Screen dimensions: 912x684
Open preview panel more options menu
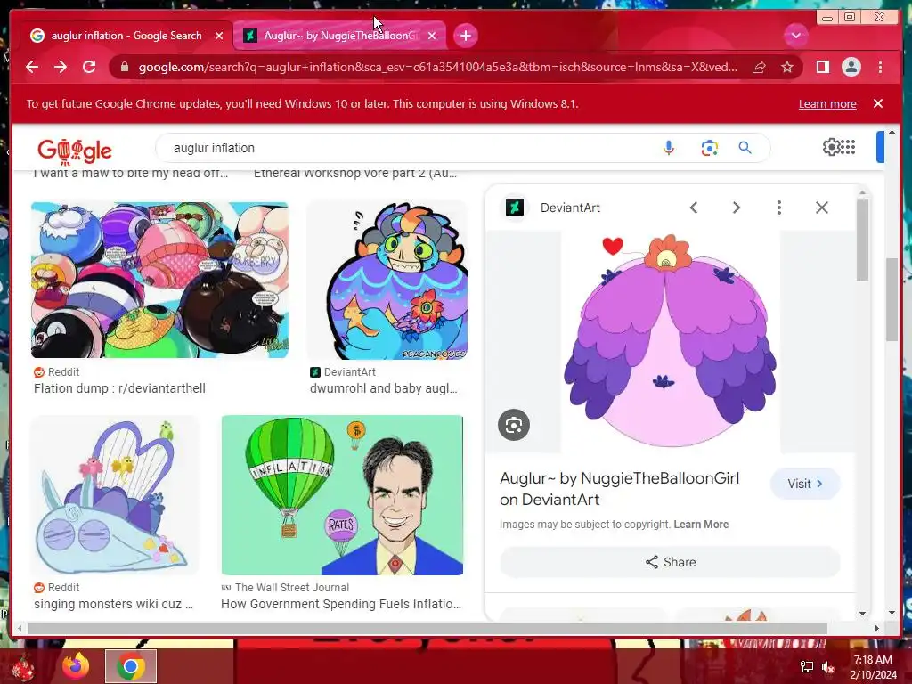778,208
